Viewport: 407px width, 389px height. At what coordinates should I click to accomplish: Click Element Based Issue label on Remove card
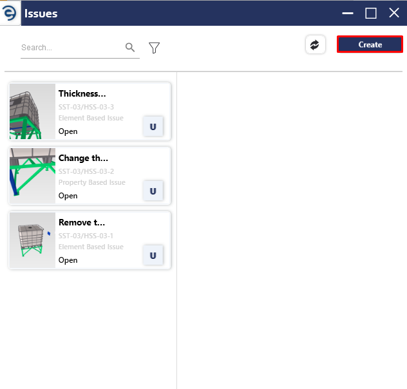[91, 247]
